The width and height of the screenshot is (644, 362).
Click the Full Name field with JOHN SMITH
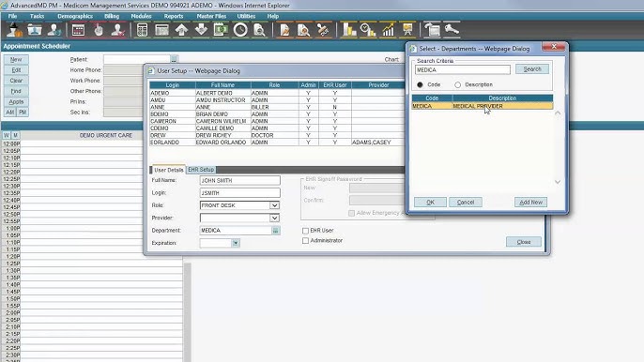[x=240, y=180]
